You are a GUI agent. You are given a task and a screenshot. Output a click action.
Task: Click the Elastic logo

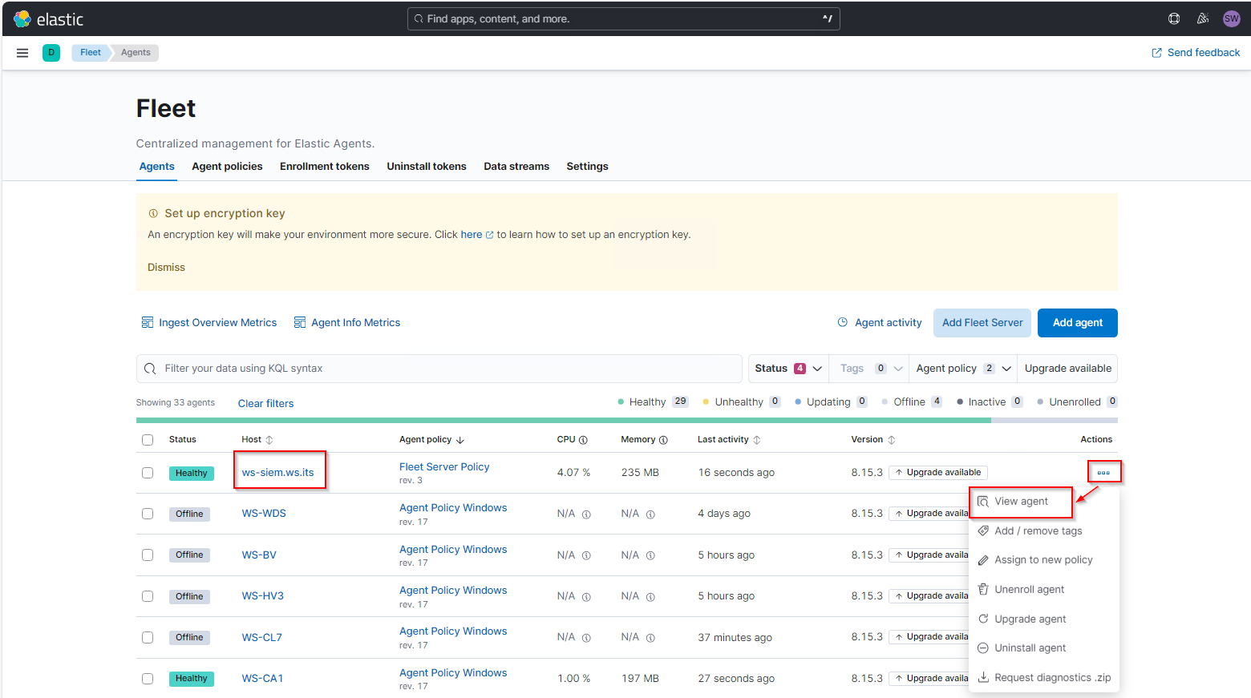pyautogui.click(x=48, y=18)
